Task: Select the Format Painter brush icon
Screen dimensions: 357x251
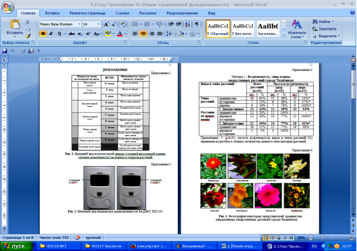Action: click(x=28, y=36)
